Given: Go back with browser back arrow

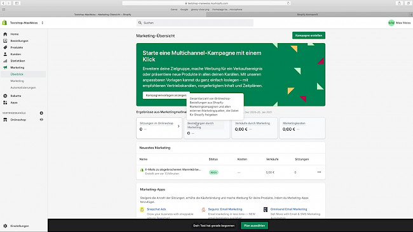Looking at the screenshot, I should click(x=3, y=3).
